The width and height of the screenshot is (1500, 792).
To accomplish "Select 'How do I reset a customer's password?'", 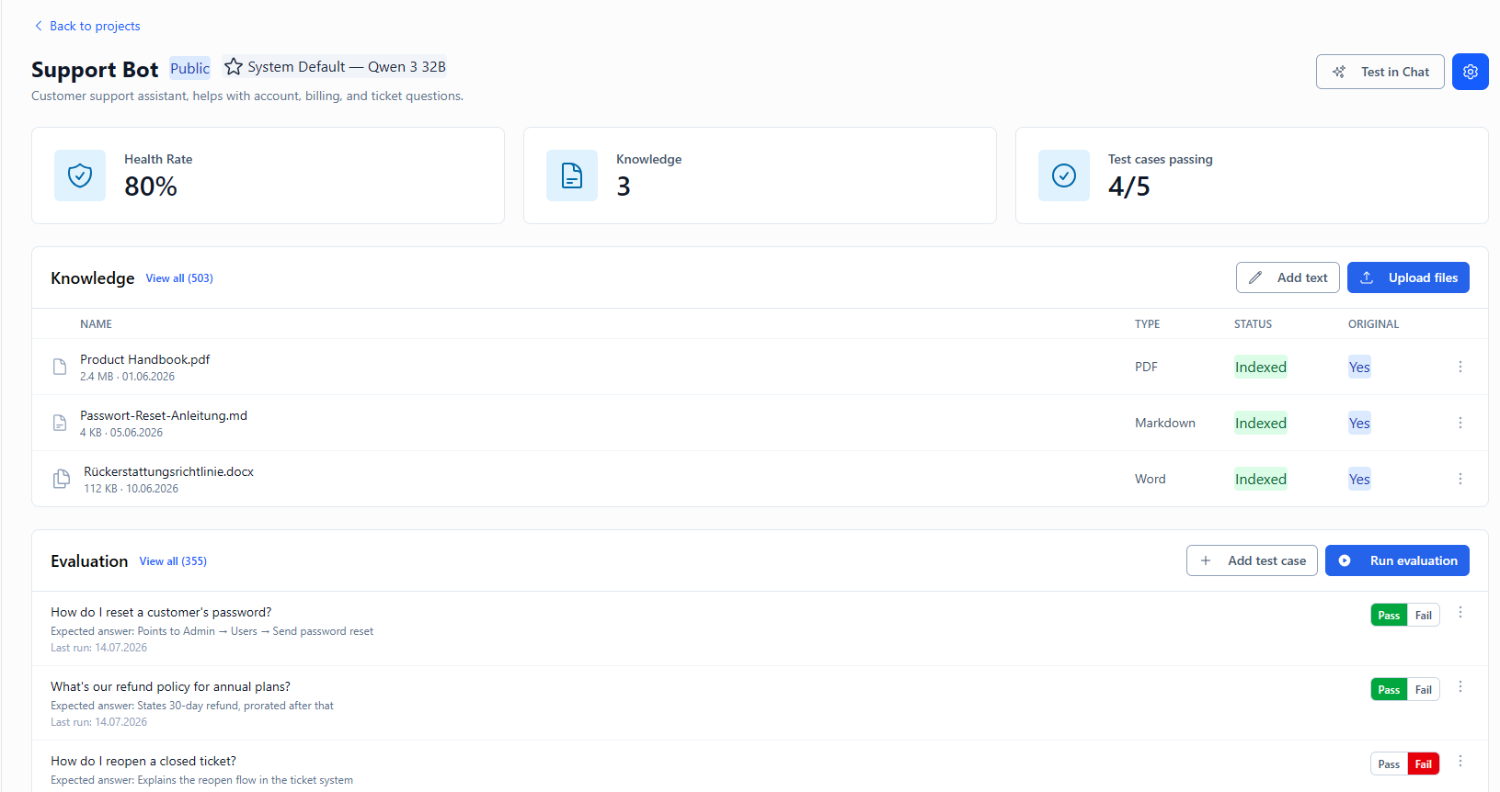I will tap(161, 612).
